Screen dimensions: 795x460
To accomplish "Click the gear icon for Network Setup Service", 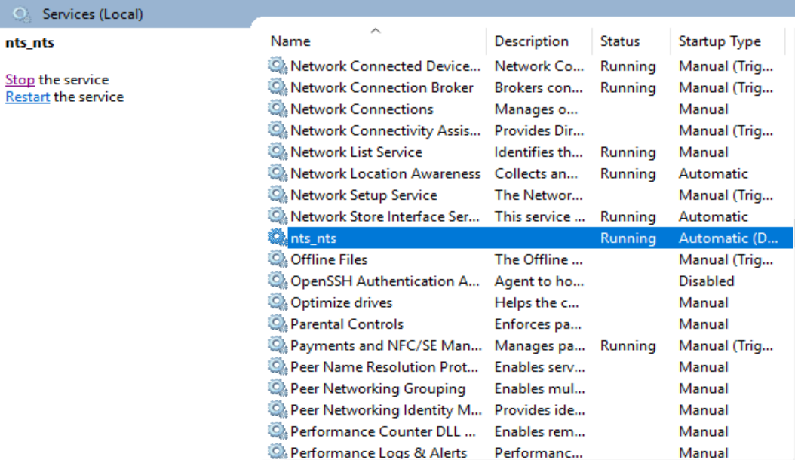I will coord(278,195).
